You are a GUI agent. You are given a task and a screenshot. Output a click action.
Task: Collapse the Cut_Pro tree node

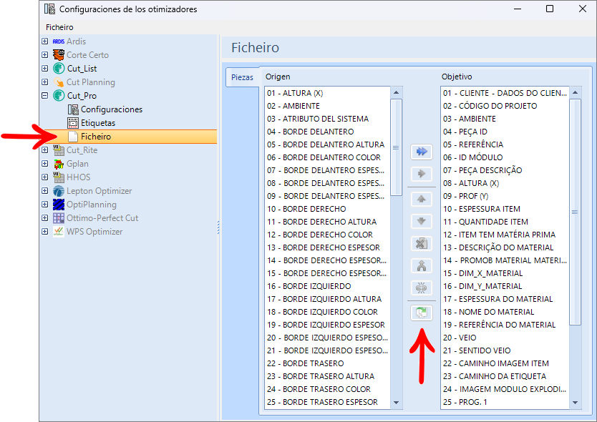pos(45,96)
